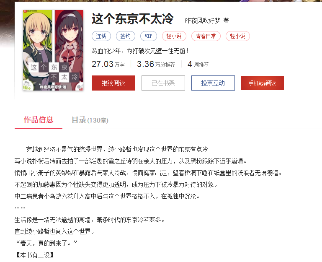Open the last 轻小说 tag
This screenshot has width=322, height=262.
pyautogui.click(x=237, y=36)
